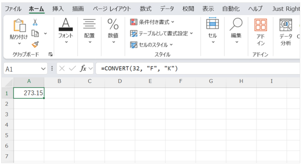Image resolution: width=301 pixels, height=164 pixels.
Task: Select row 3 header
Action: pos(7,114)
